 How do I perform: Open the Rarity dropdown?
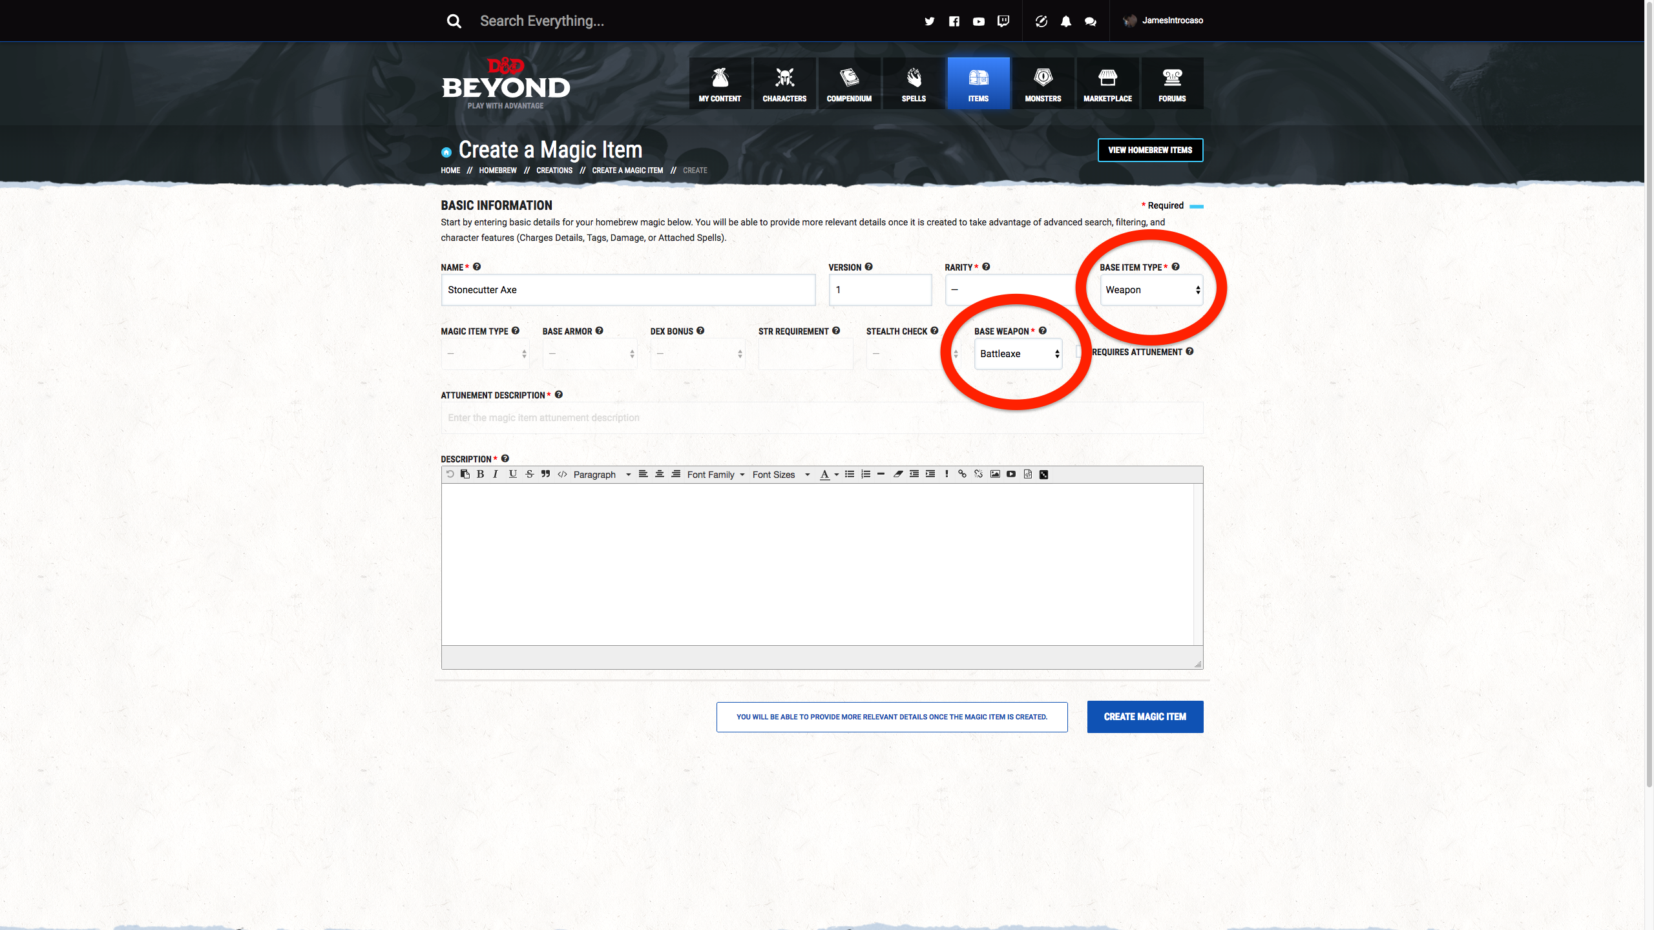(1016, 290)
